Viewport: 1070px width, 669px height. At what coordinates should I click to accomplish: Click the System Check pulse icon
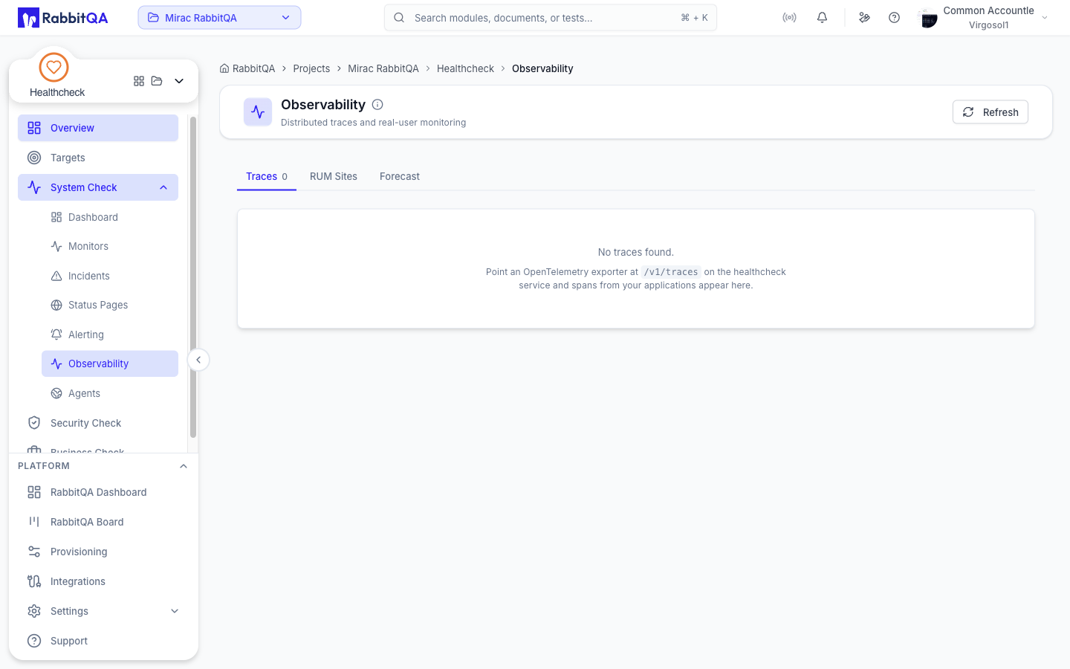click(34, 187)
